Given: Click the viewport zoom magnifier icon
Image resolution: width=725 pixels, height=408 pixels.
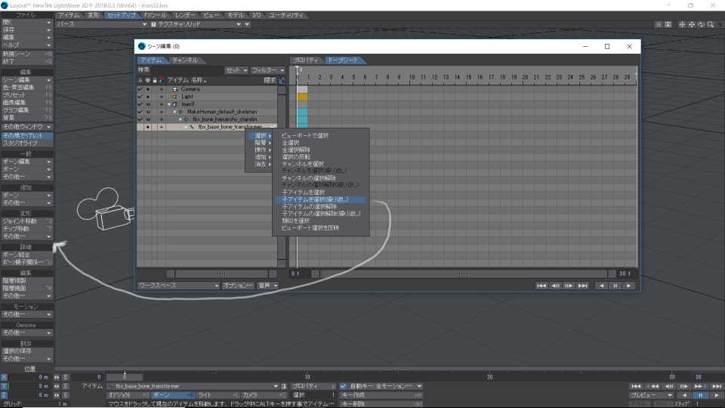Looking at the screenshot, I should point(711,24).
